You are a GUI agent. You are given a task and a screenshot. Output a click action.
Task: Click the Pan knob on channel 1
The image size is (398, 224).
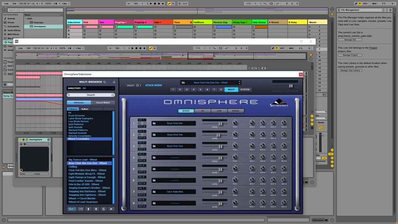pyautogui.click(x=235, y=122)
